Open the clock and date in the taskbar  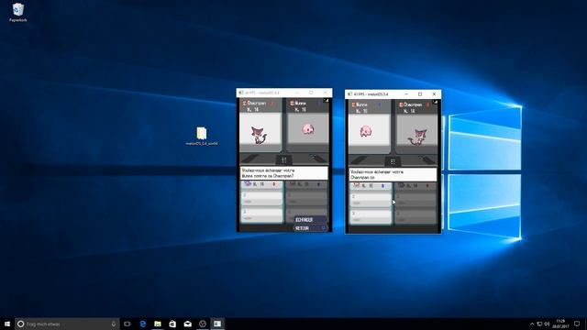click(560, 324)
